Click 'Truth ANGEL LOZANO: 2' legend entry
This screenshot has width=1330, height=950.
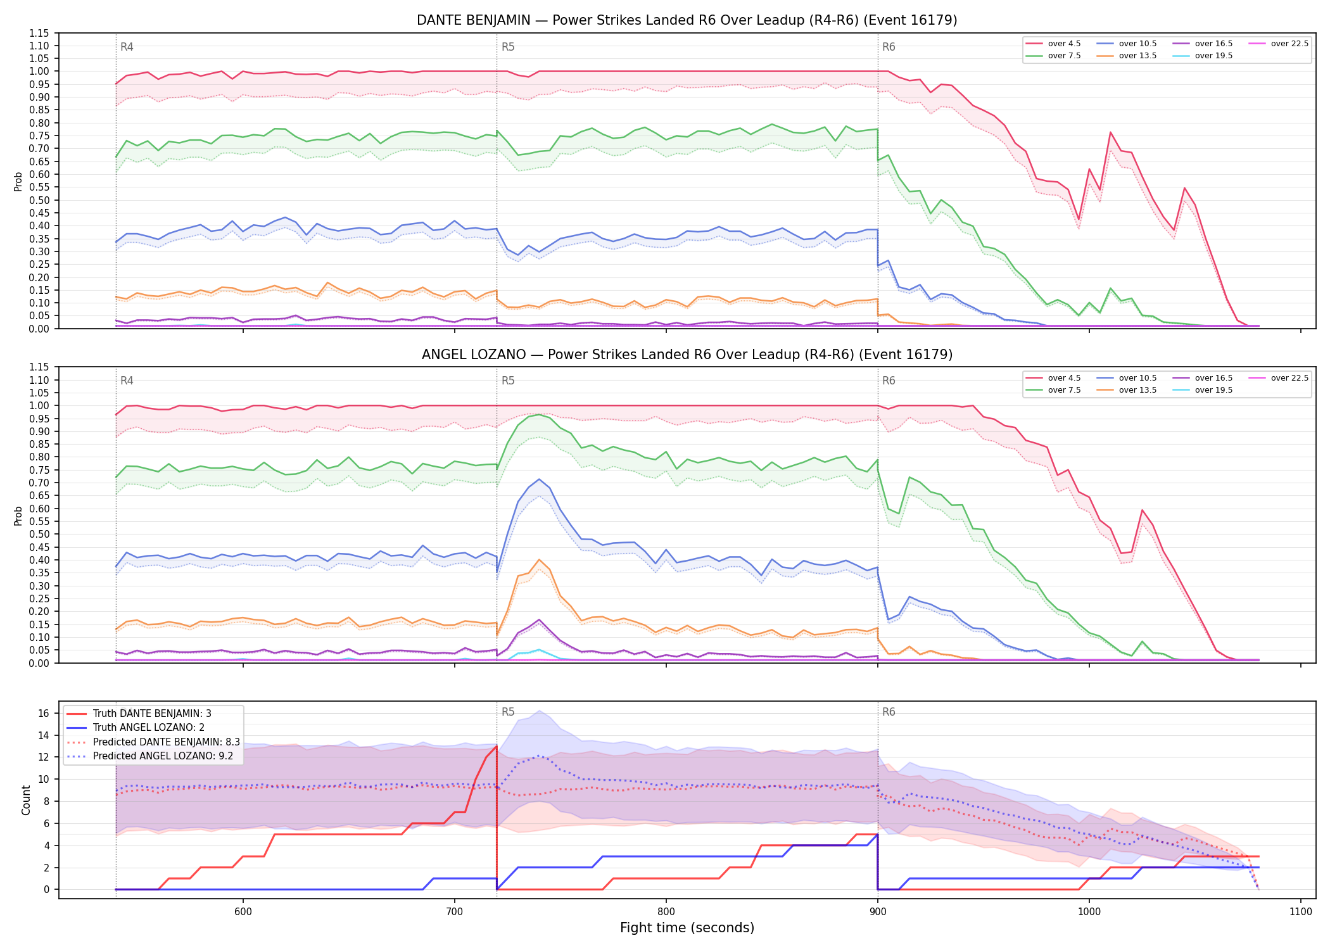point(136,728)
